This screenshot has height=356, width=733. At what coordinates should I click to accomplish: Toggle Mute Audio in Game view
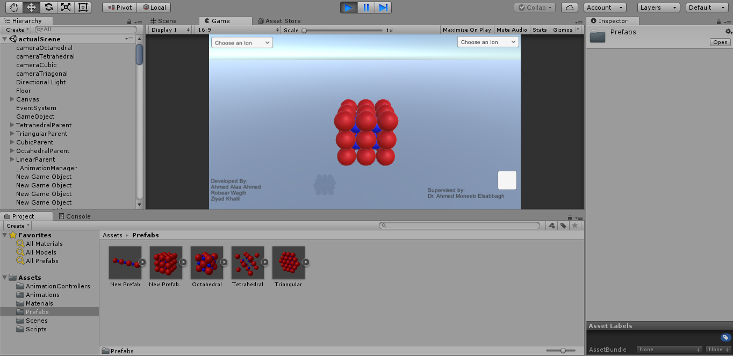(512, 30)
